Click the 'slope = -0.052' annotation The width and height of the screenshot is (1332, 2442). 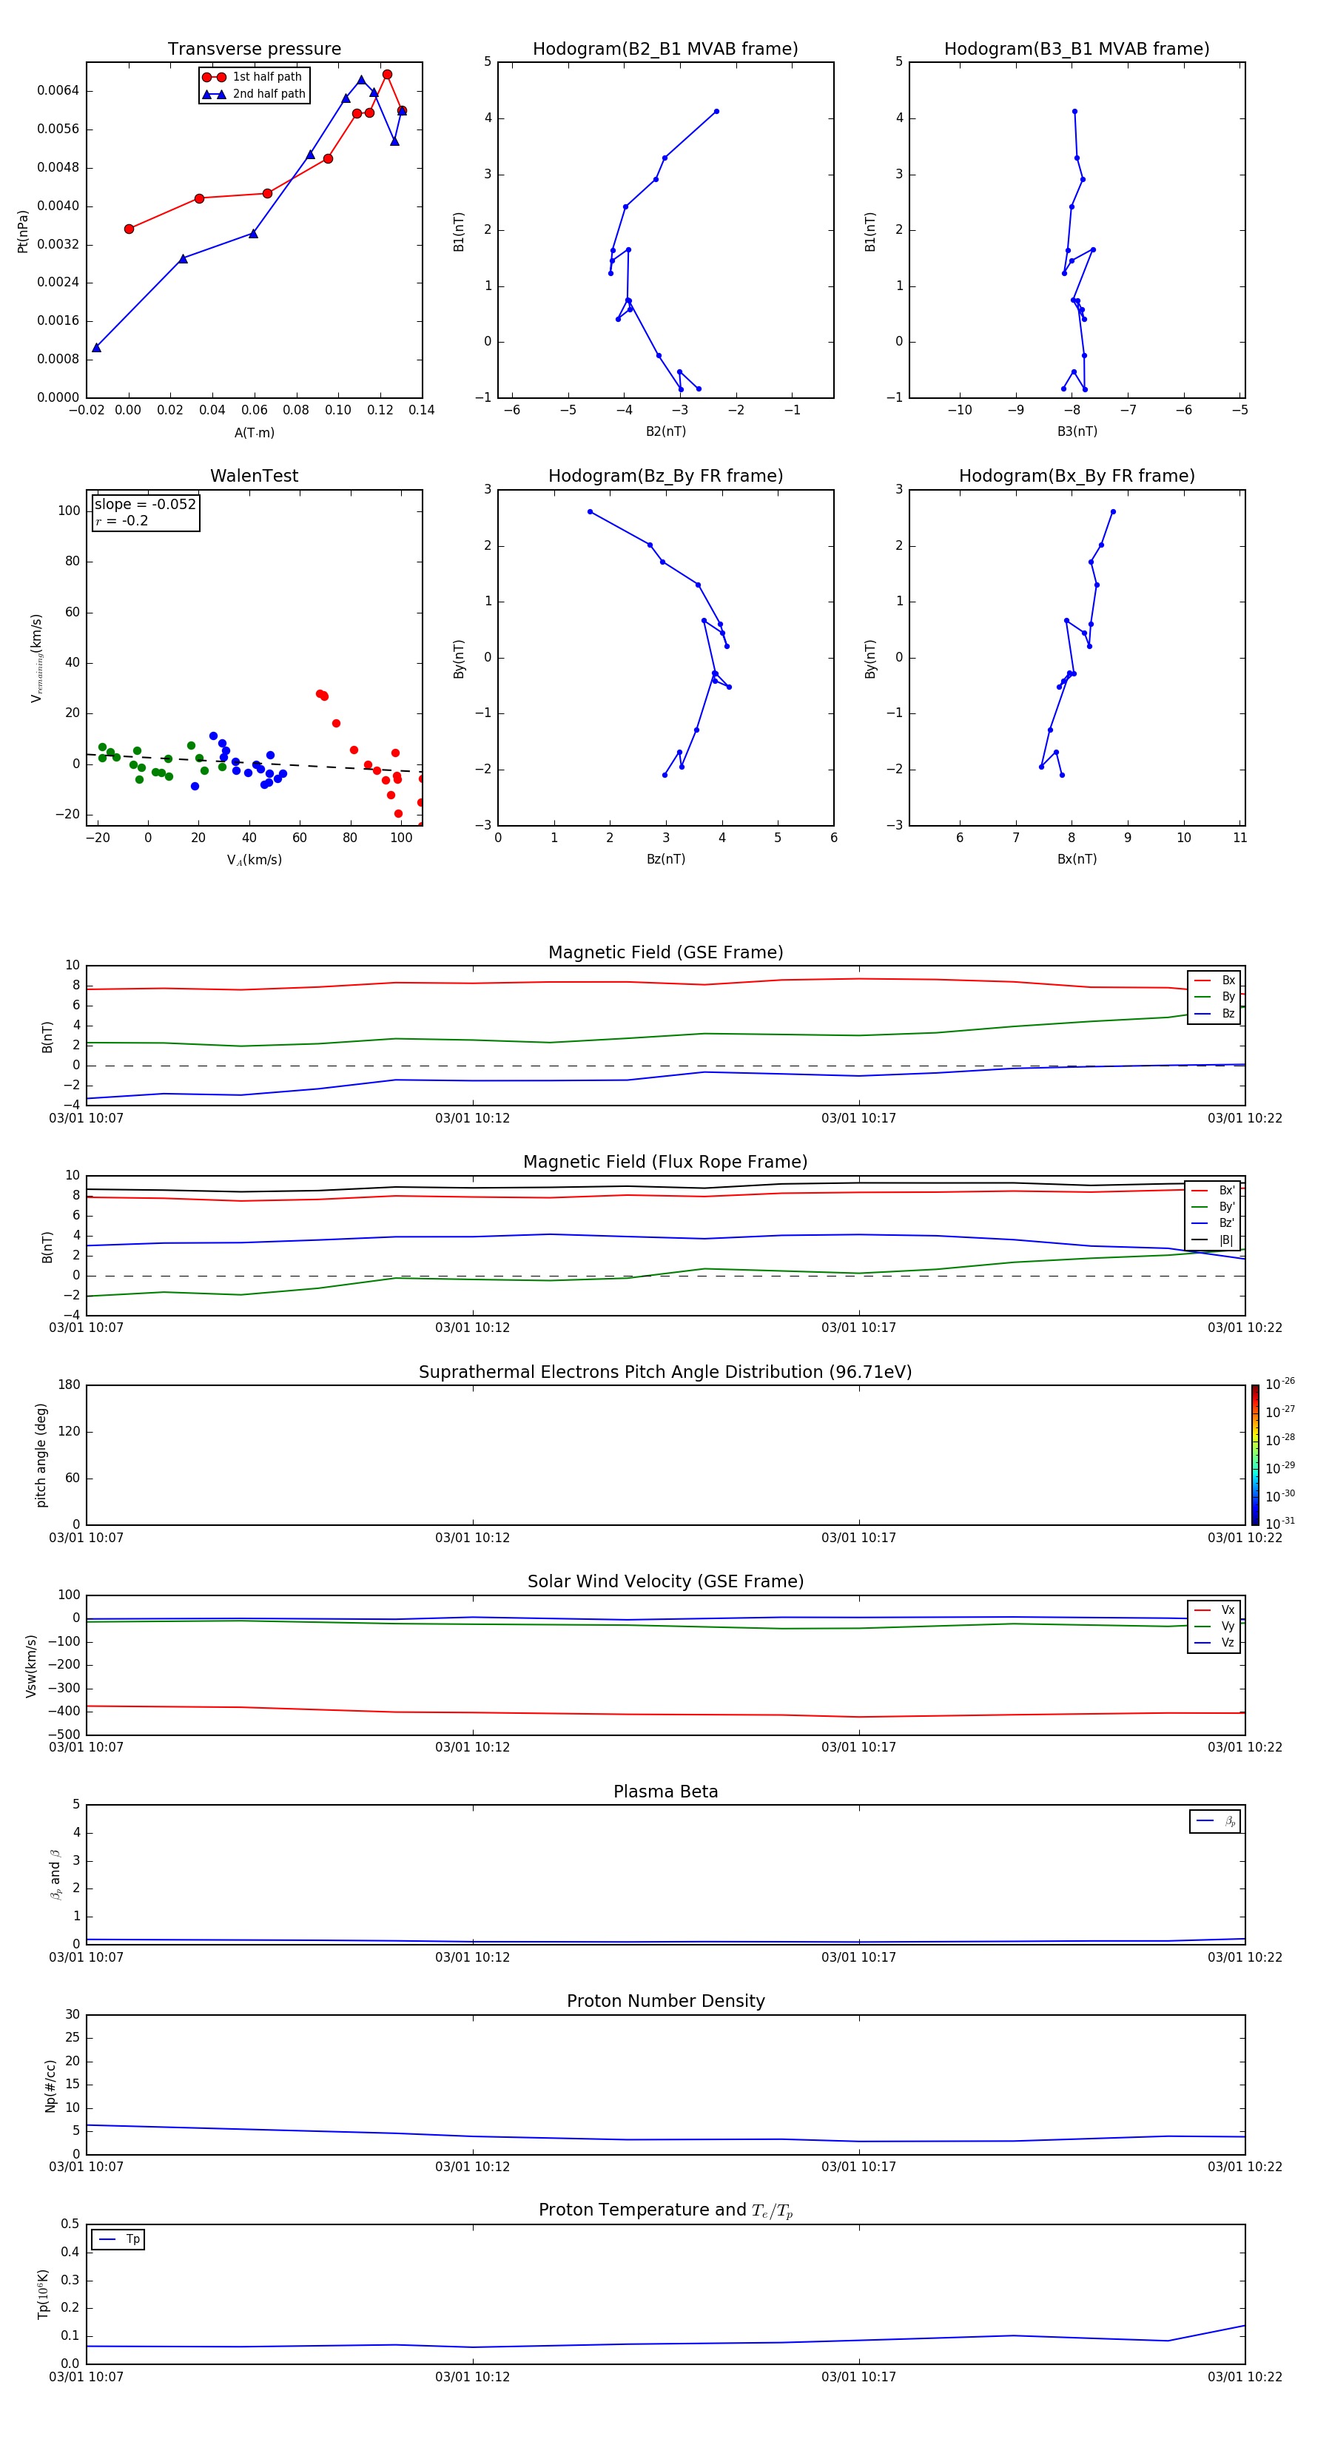click(x=145, y=505)
